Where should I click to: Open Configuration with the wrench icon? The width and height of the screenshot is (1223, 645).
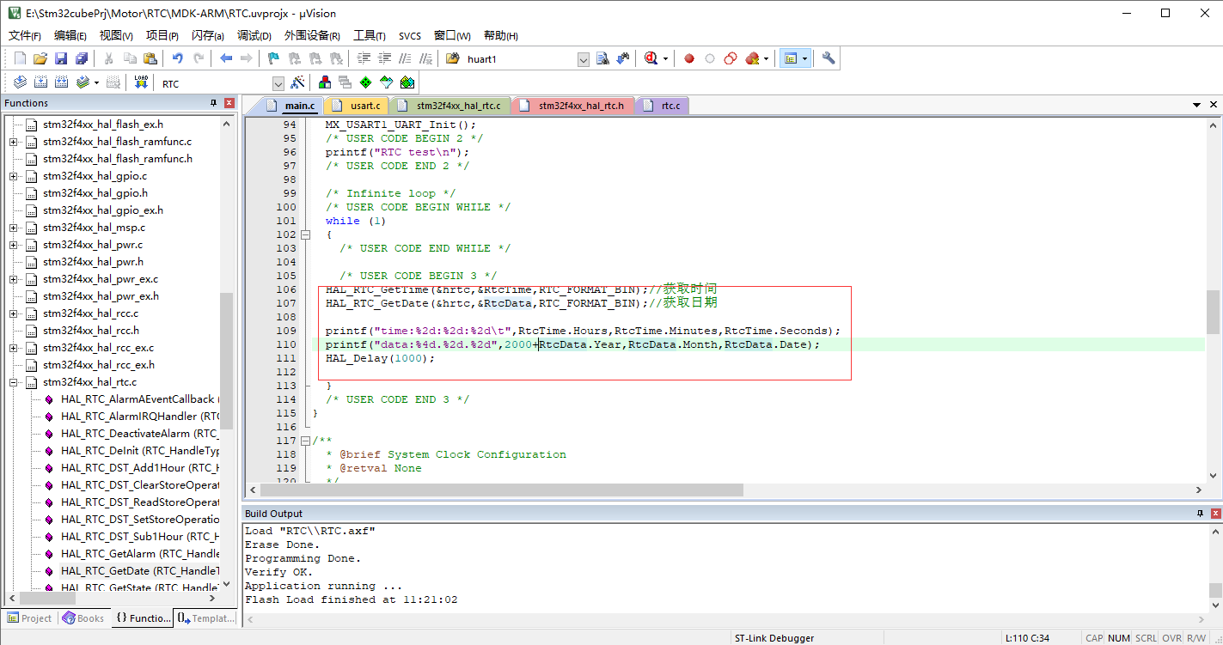(x=826, y=58)
